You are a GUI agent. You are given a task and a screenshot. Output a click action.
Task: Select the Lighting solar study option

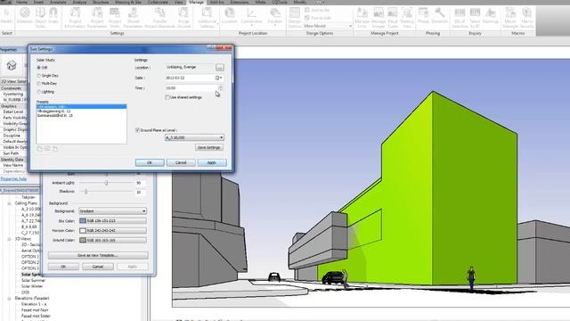(x=38, y=92)
